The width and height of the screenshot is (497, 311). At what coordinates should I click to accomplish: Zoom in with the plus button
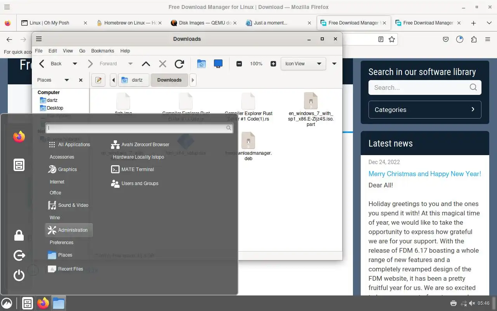(273, 64)
